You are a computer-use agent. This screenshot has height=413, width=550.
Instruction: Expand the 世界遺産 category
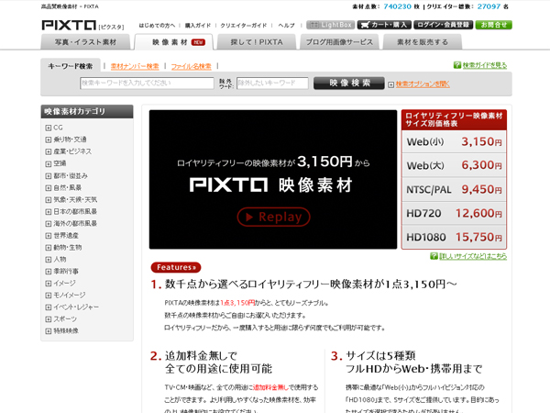(x=48, y=235)
